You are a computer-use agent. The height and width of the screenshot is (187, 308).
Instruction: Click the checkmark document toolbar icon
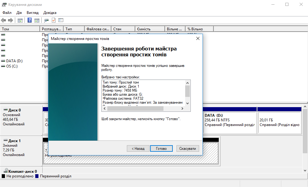point(54,20)
